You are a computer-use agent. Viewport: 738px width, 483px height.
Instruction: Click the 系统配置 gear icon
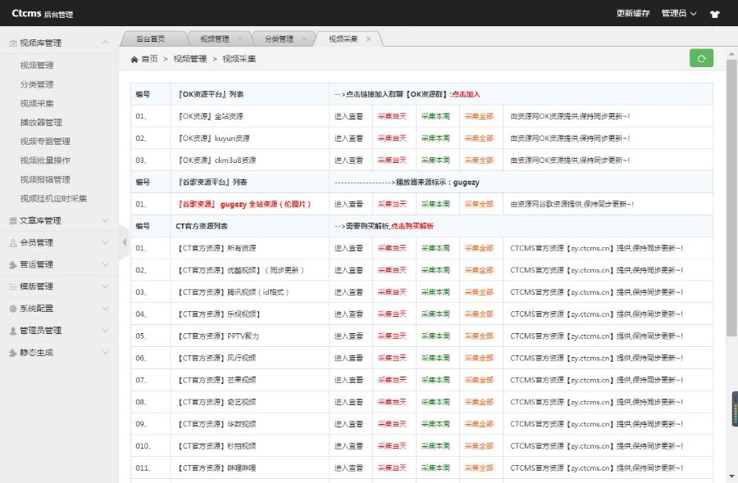[x=13, y=308]
